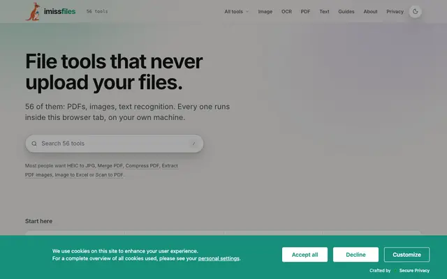Open the Text menu item
This screenshot has width=447, height=279.
324,12
